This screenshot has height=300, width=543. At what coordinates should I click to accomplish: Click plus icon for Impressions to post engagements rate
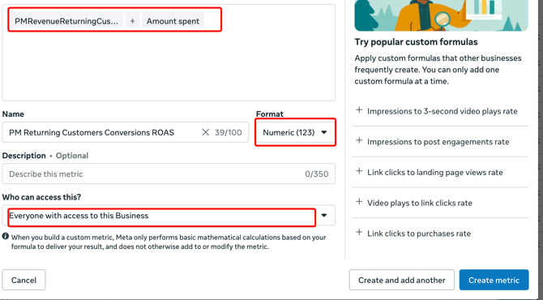(359, 140)
